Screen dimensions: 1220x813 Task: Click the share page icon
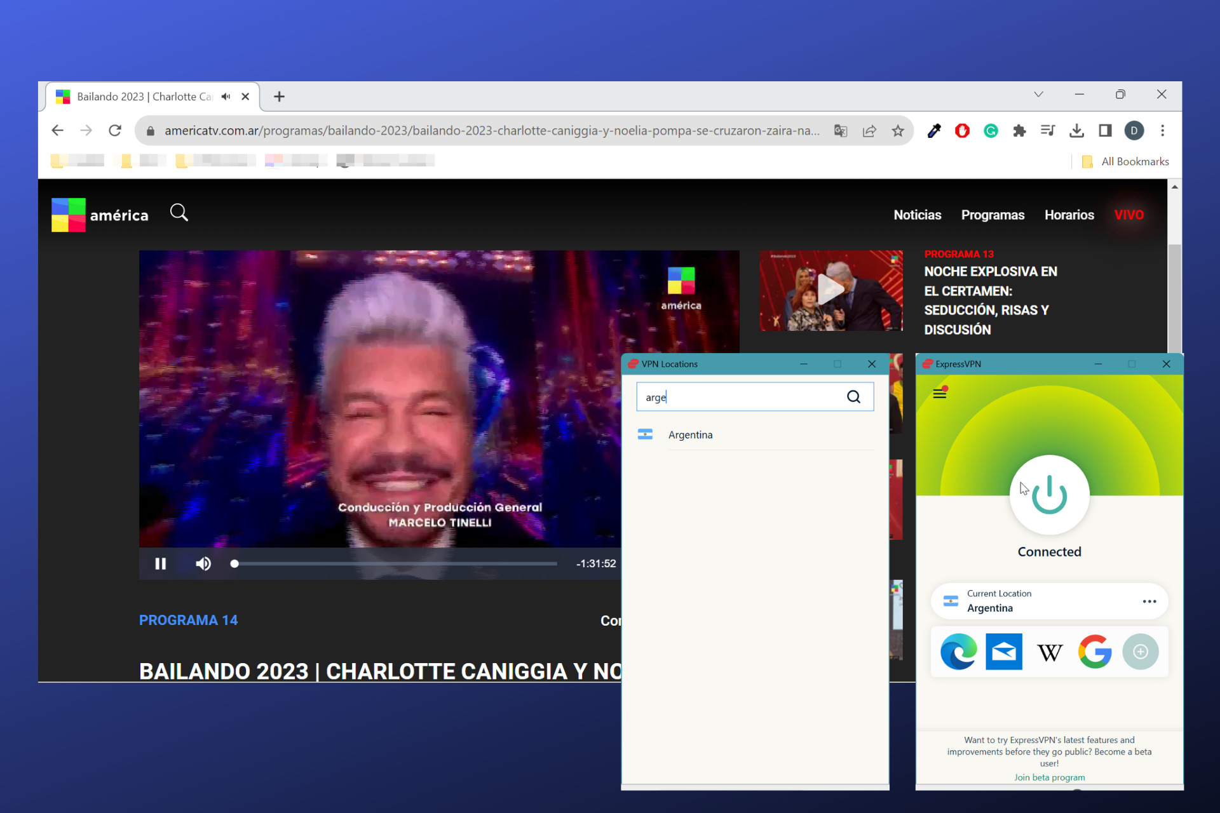(x=869, y=131)
